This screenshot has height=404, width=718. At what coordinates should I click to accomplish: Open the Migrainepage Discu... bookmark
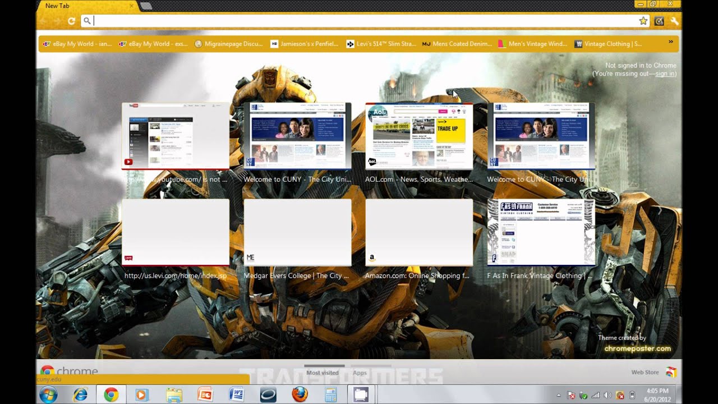pyautogui.click(x=228, y=44)
